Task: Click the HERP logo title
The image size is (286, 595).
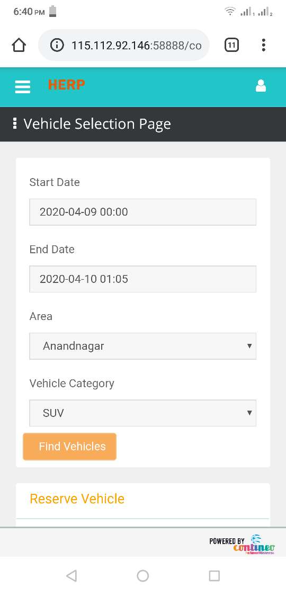Action: point(66,85)
